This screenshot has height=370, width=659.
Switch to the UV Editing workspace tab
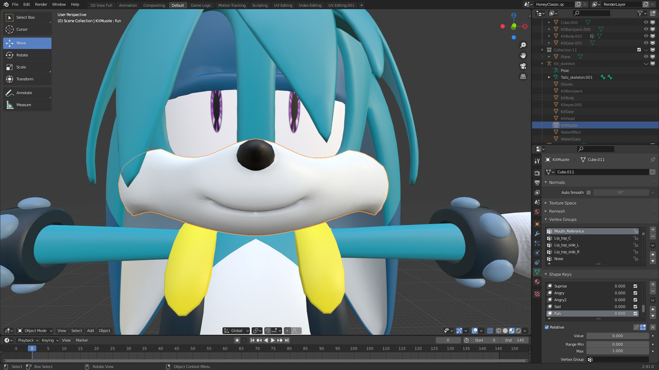(x=283, y=5)
